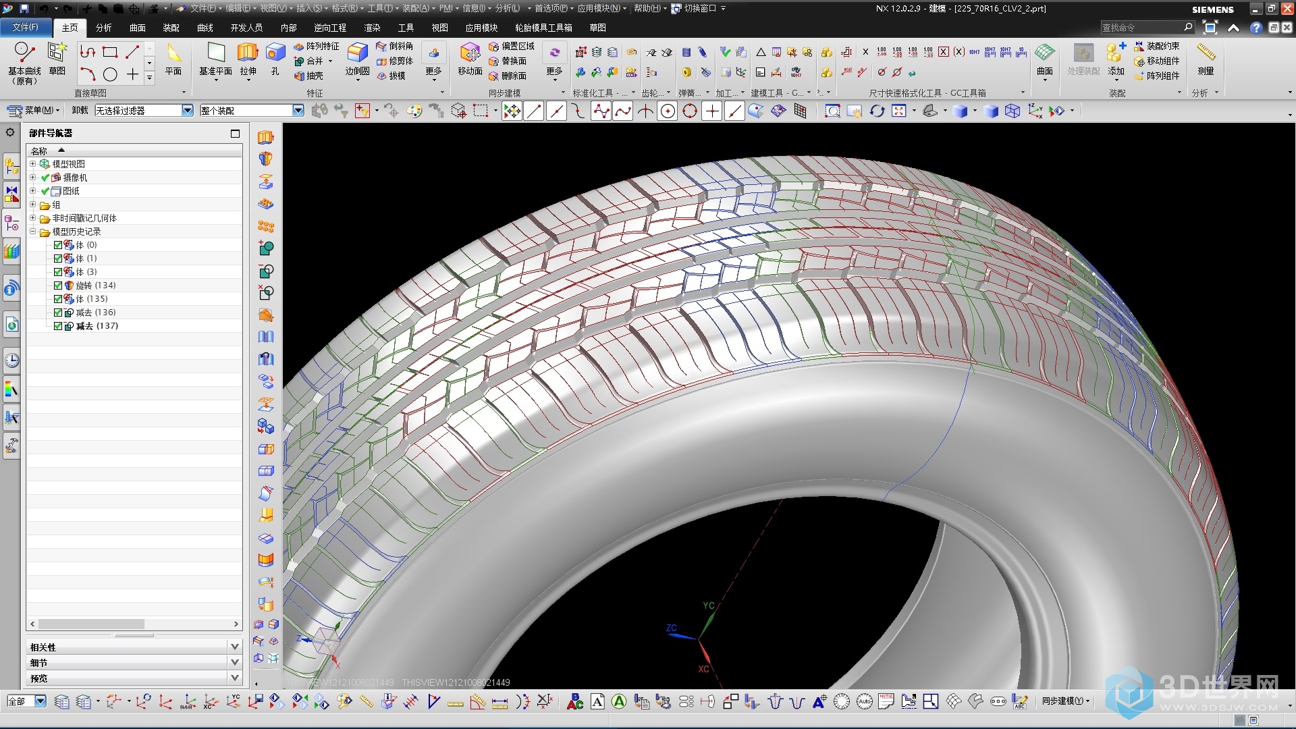The width and height of the screenshot is (1296, 729).
Task: Uncheck the 旋转 (134) feature checkbox
Action: click(58, 286)
